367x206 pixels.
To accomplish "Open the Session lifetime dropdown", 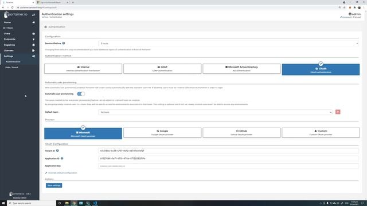I will [x=228, y=43].
